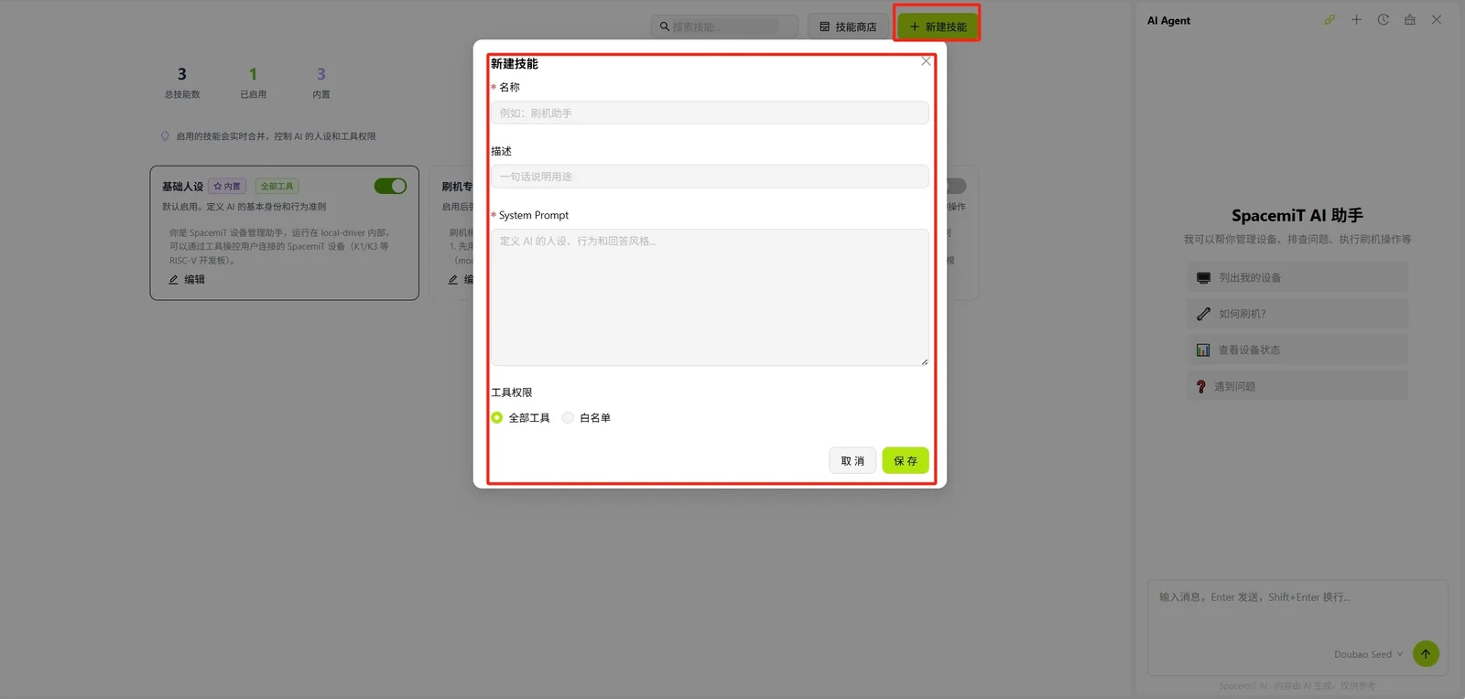This screenshot has width=1465, height=699.
Task: Click the System Prompt resize handle
Action: [x=925, y=361]
